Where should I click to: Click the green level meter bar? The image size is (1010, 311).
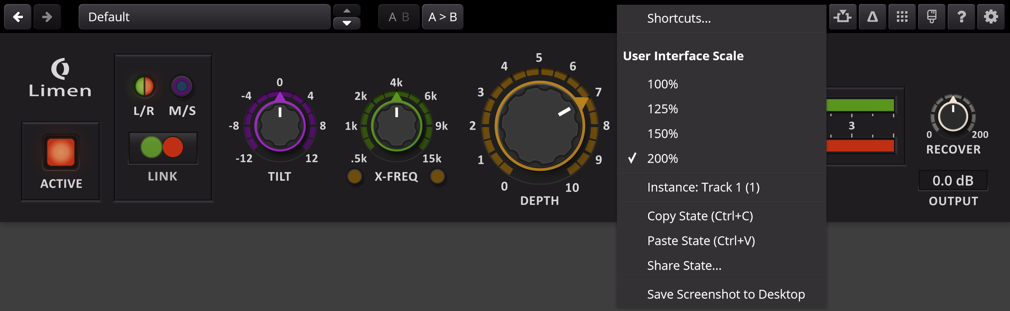pos(860,105)
